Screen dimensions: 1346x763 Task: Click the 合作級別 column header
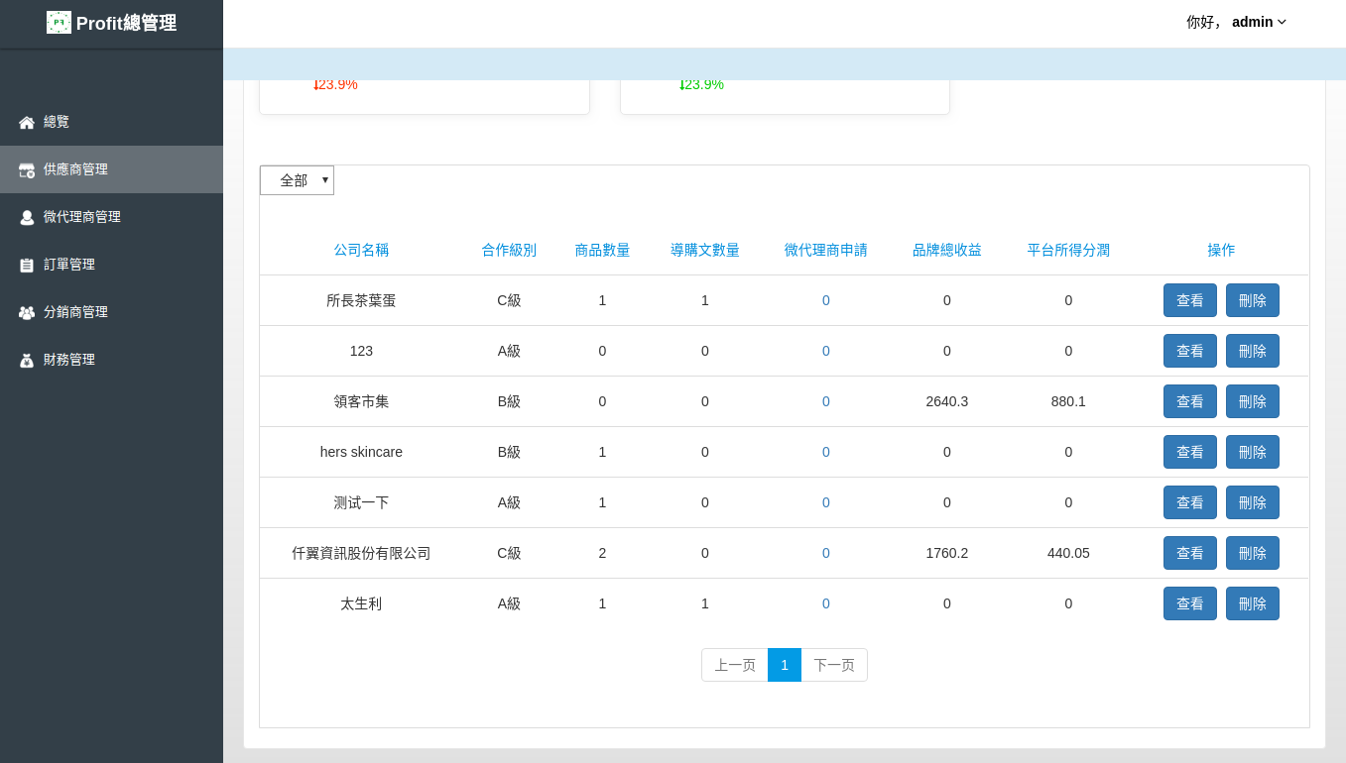[509, 250]
